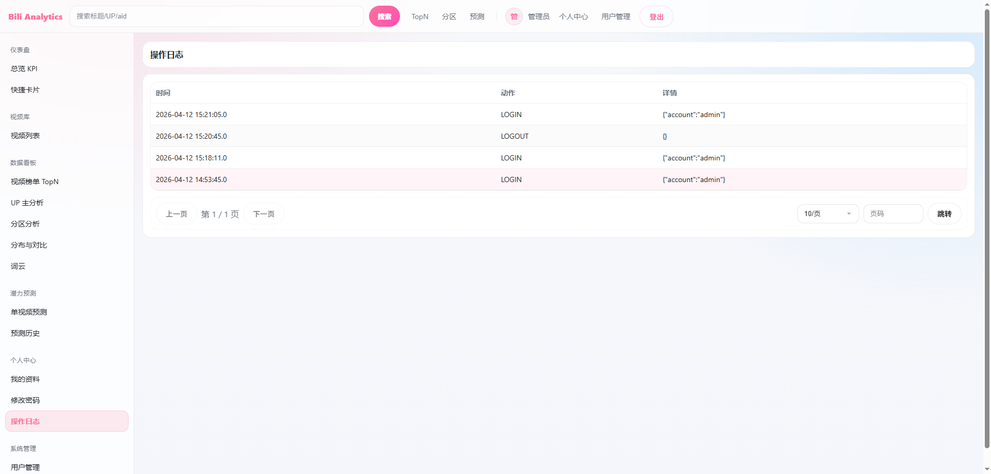This screenshot has height=474, width=991.
Task: Focus the 搜索标题/UP/aid search field
Action: tap(217, 17)
